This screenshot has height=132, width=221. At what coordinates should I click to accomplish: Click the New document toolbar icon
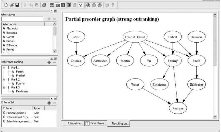point(6,5)
